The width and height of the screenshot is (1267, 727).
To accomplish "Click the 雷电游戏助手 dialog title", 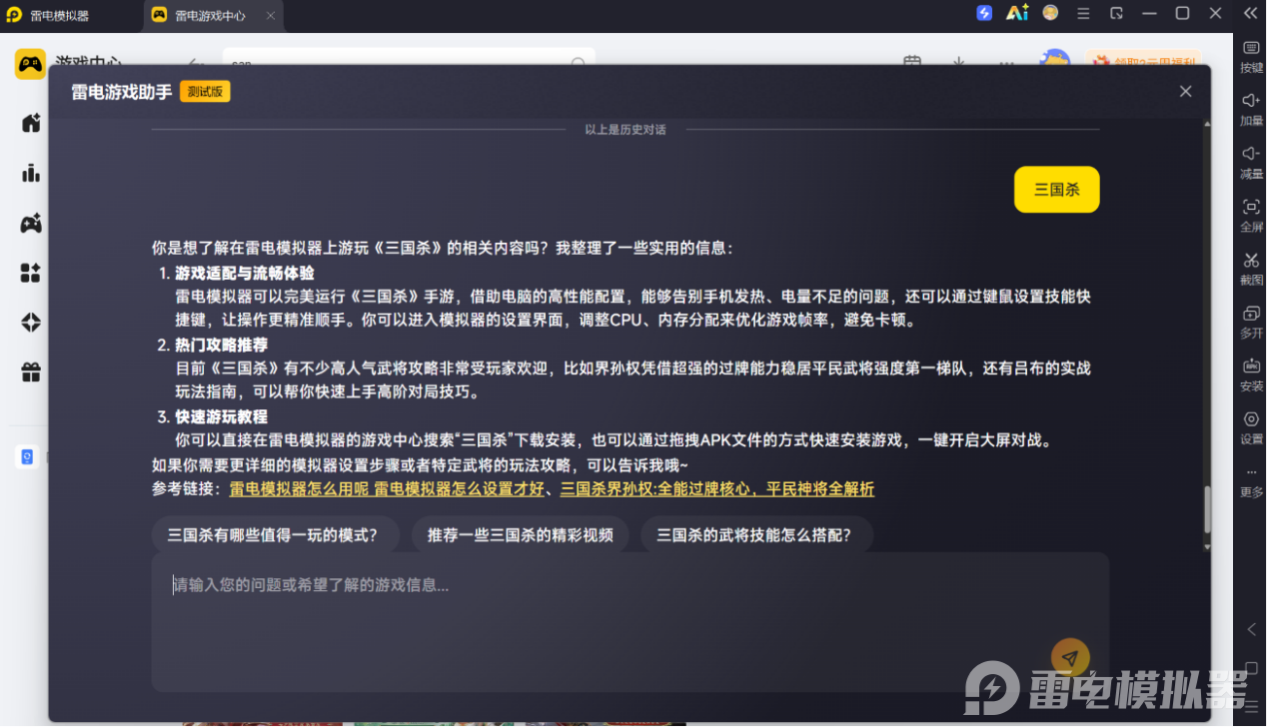I will click(x=122, y=92).
